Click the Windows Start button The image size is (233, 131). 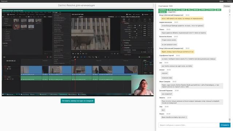3,94
